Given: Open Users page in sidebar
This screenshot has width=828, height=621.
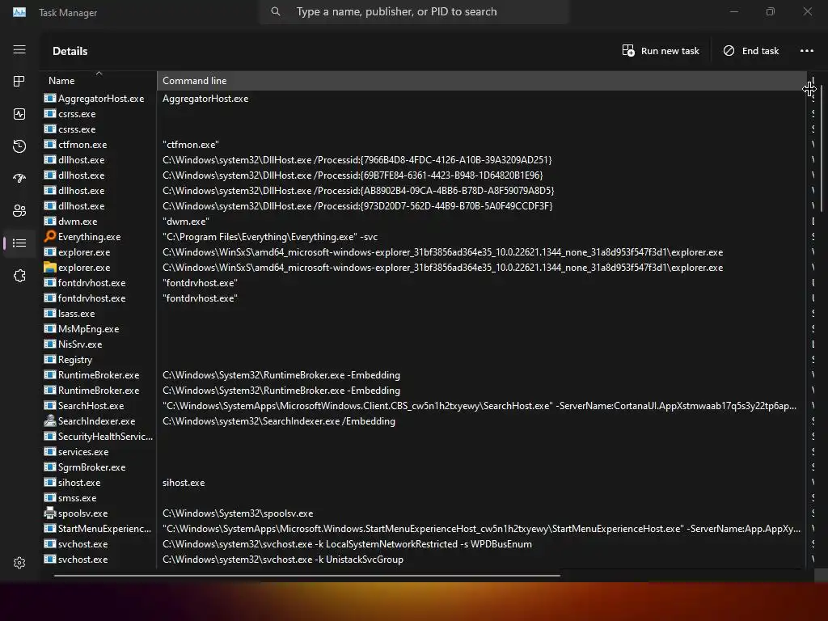Looking at the screenshot, I should coord(19,211).
